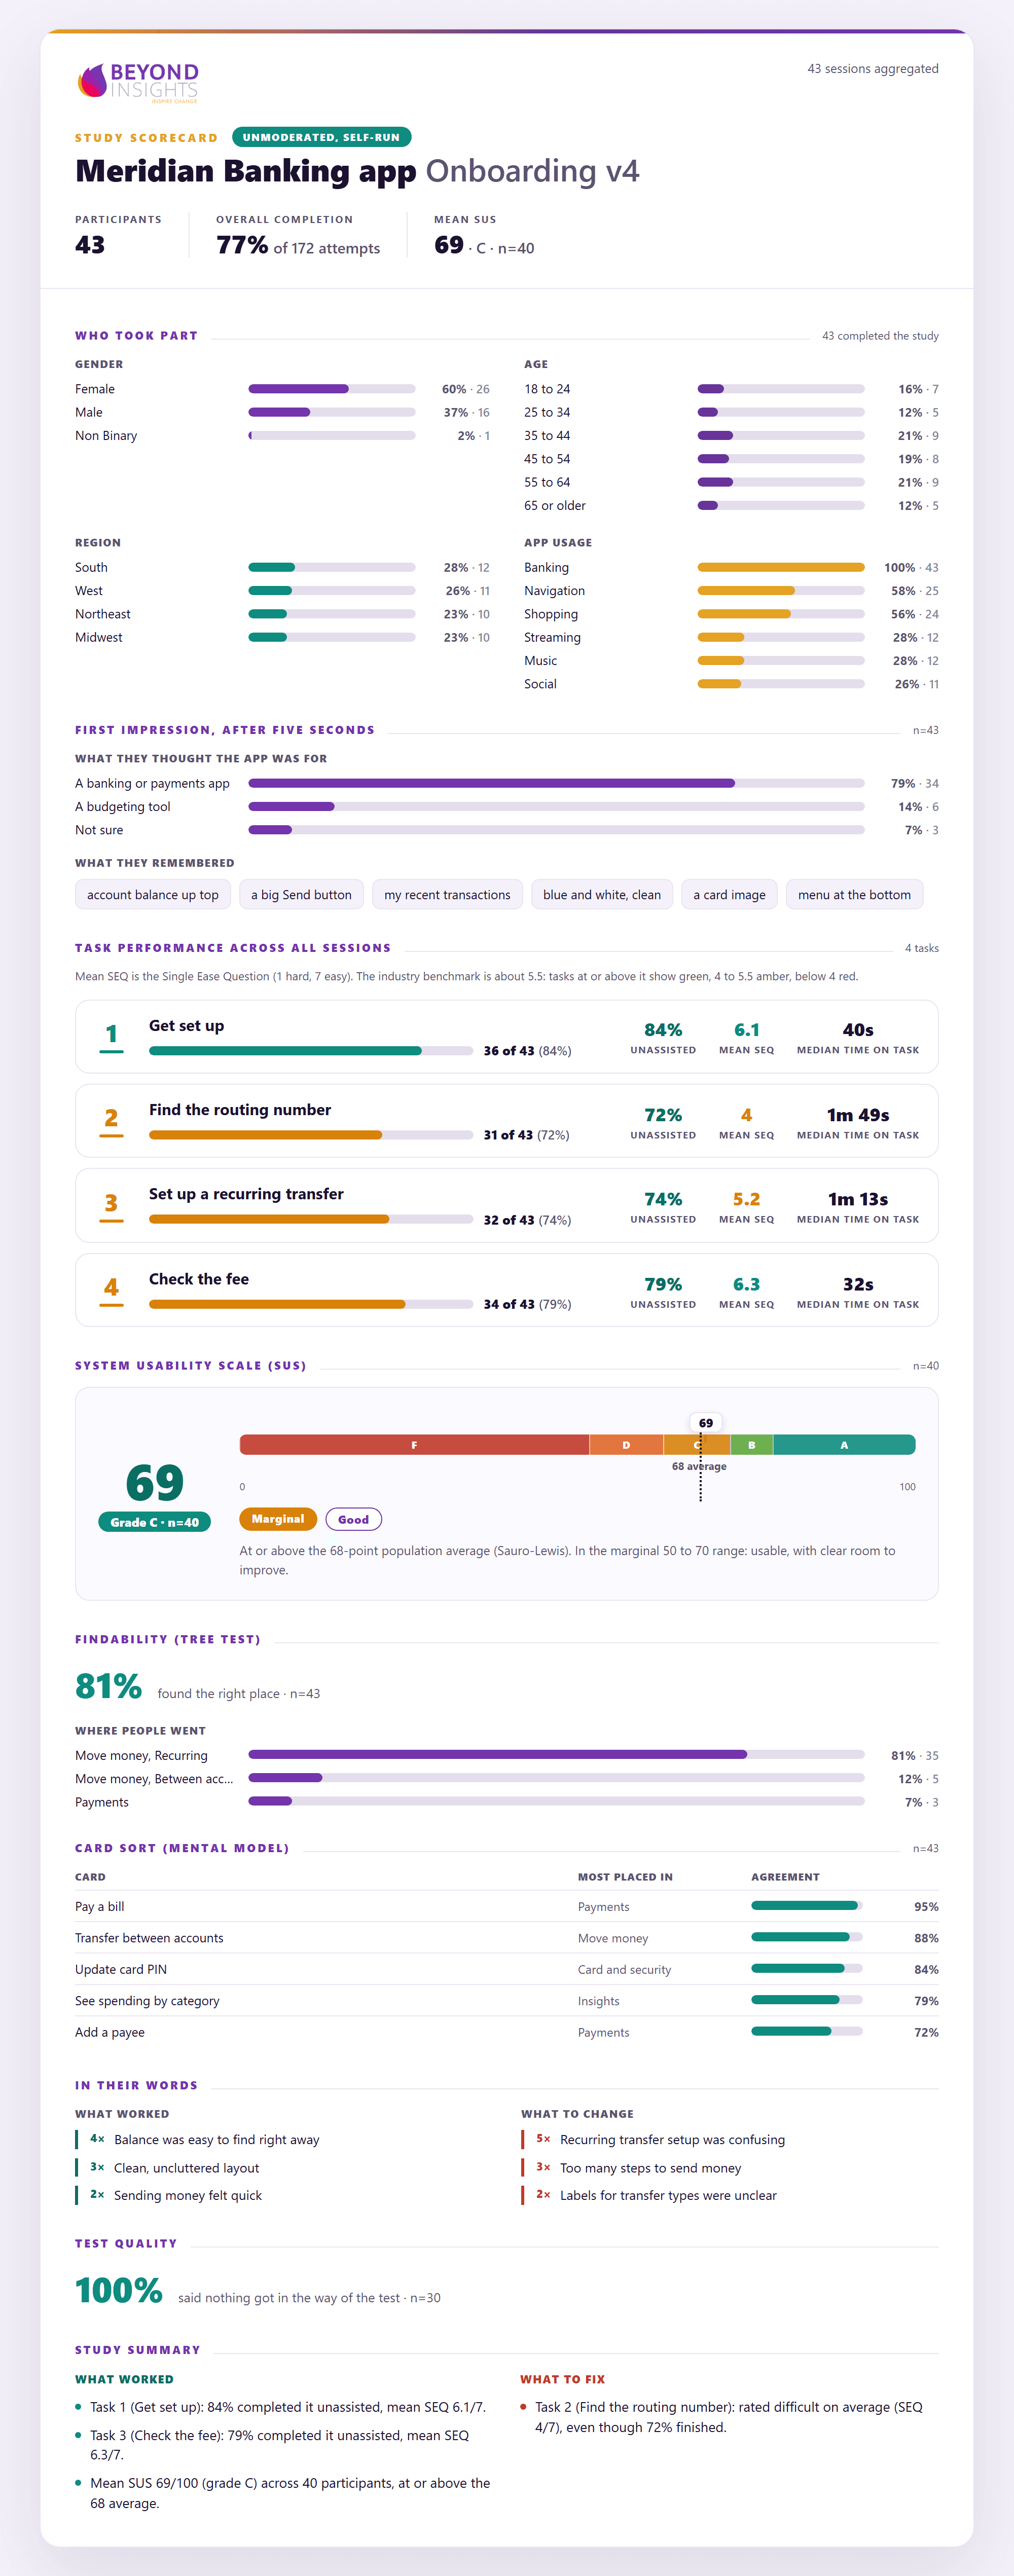Open task 4 Check the fee card

[x=506, y=1290]
